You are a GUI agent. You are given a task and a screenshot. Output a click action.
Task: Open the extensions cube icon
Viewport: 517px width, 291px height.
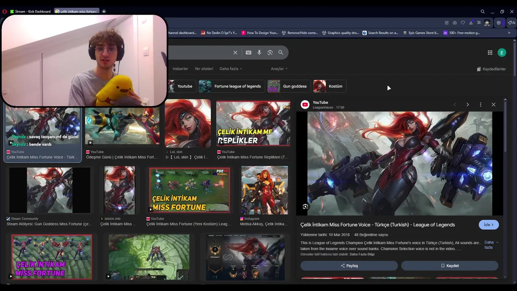click(x=499, y=23)
